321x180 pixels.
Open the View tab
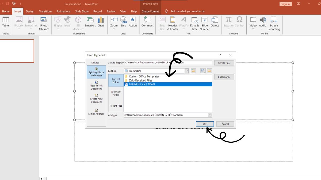point(123,11)
